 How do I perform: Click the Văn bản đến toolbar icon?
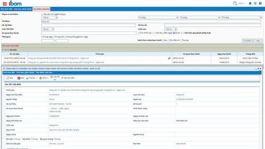(x=62, y=78)
